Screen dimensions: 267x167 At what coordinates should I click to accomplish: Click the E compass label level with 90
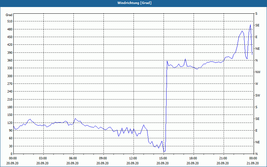[x=256, y=131]
